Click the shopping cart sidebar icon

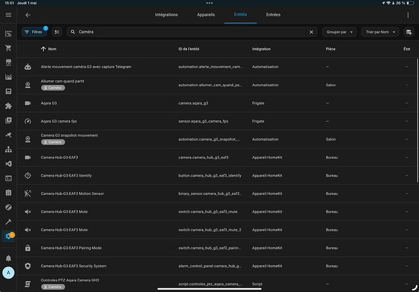tap(9, 48)
